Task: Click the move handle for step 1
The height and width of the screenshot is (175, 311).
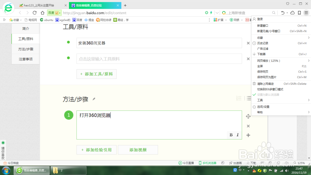Action: 248,116
